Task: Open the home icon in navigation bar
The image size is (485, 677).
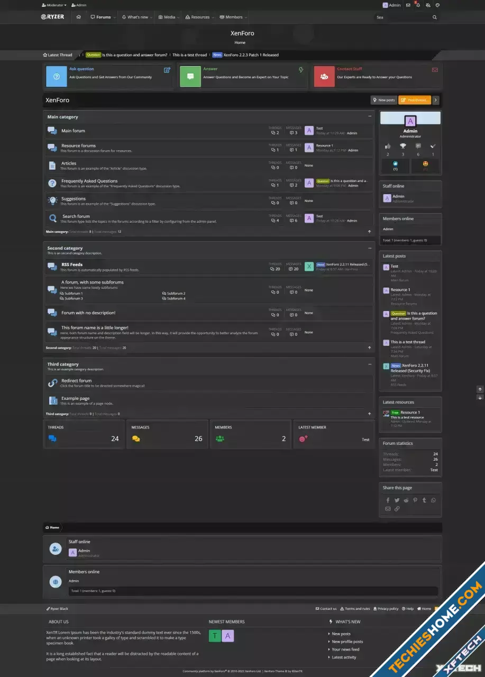Action: [78, 17]
